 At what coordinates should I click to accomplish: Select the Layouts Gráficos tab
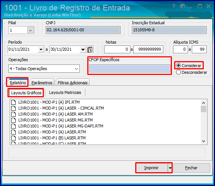point(26,93)
